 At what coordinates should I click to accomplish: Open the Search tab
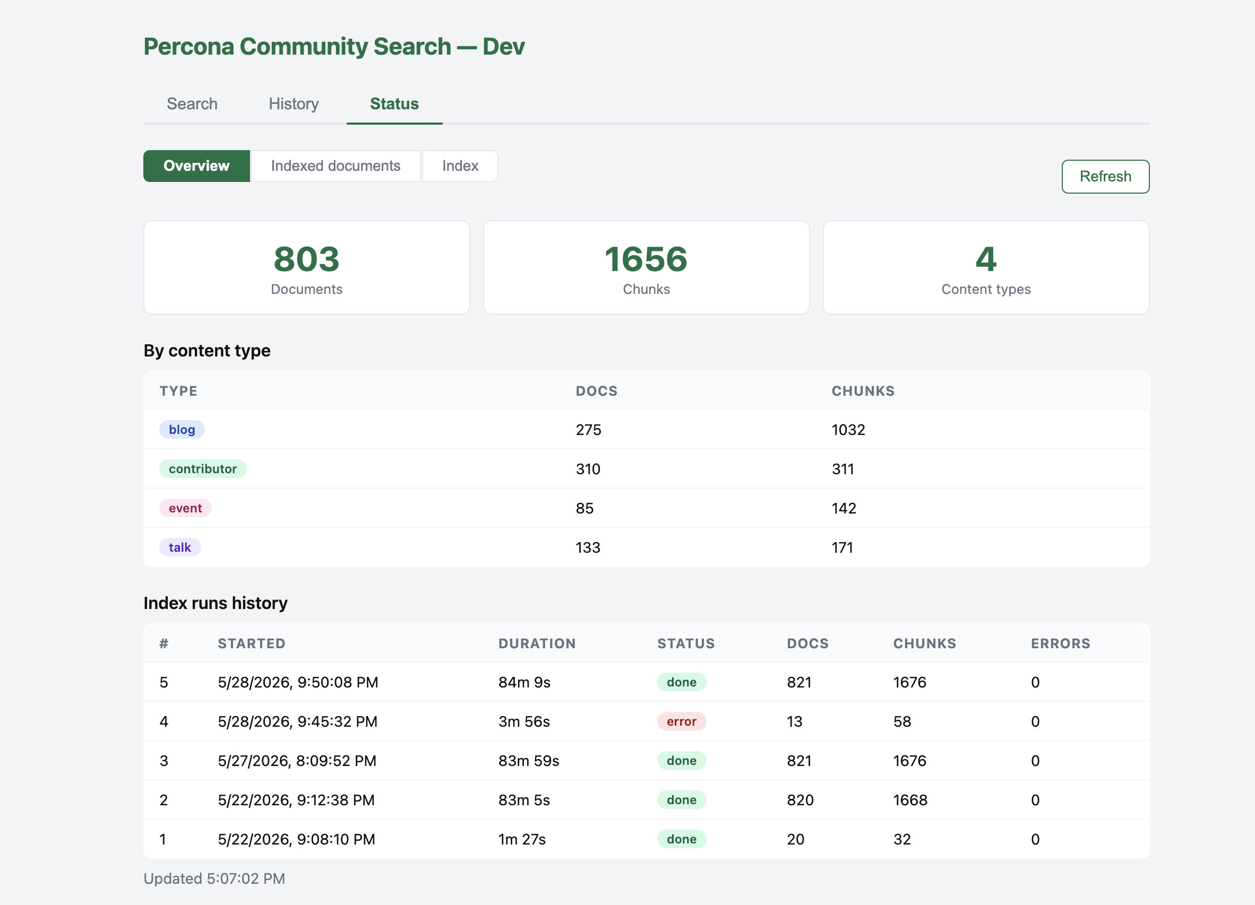pos(192,104)
